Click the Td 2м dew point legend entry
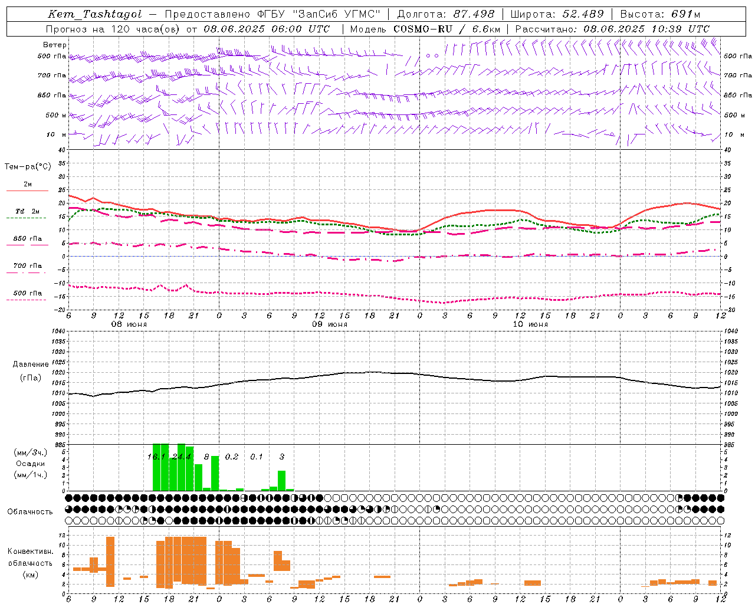Viewport: 755px width, 604px height. pos(28,211)
